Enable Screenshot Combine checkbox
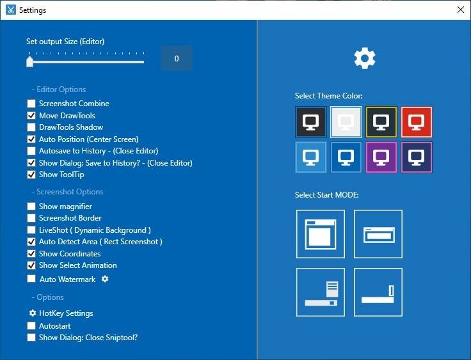This screenshot has width=471, height=360. (x=31, y=104)
